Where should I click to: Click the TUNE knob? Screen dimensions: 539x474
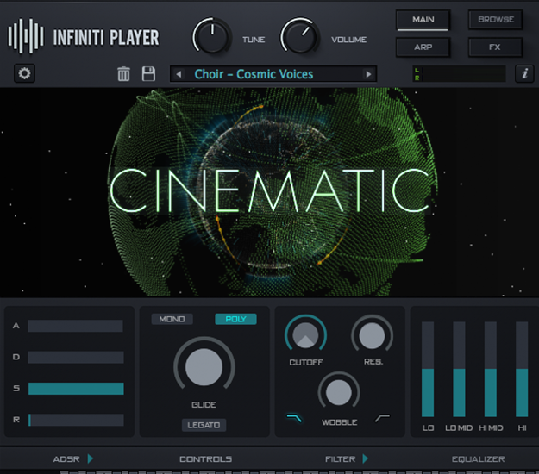coord(211,36)
